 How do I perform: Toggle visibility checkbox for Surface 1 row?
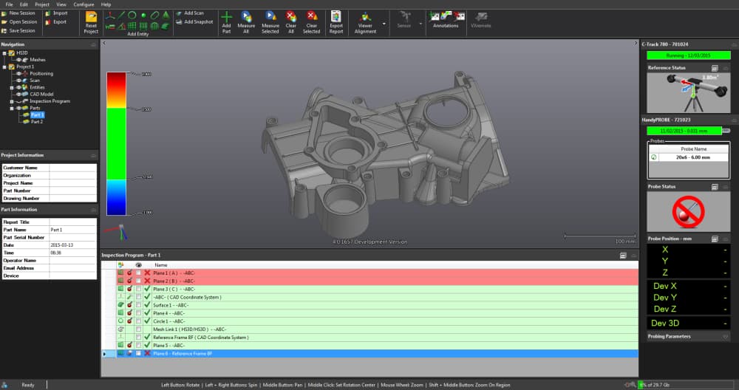[x=138, y=305]
